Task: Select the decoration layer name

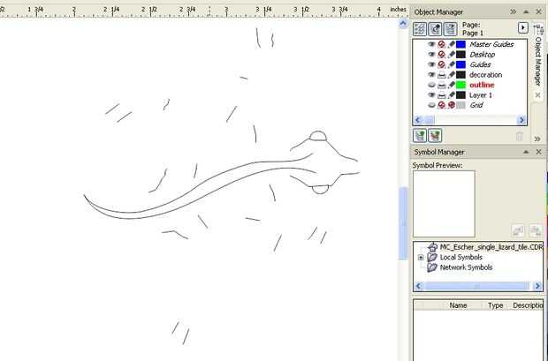Action: (x=485, y=75)
